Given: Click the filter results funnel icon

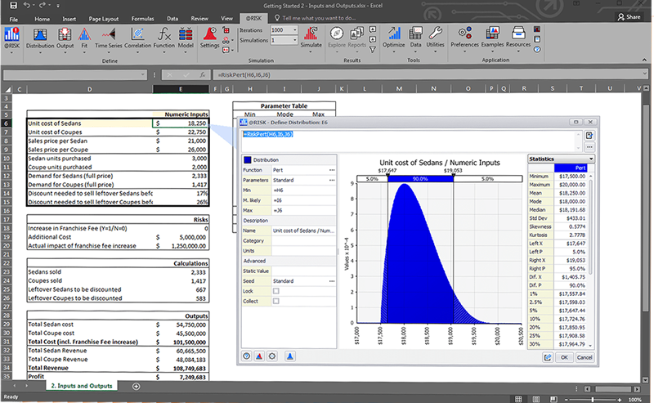Looking at the screenshot, I should [373, 50].
